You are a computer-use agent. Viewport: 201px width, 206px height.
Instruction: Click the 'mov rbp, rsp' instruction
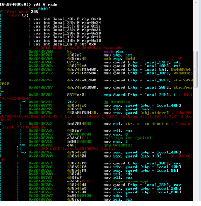pos(118,55)
